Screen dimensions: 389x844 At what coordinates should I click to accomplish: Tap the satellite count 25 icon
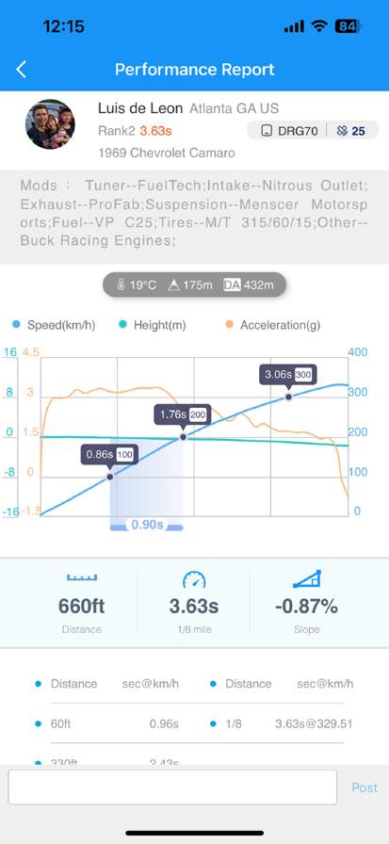(x=350, y=130)
